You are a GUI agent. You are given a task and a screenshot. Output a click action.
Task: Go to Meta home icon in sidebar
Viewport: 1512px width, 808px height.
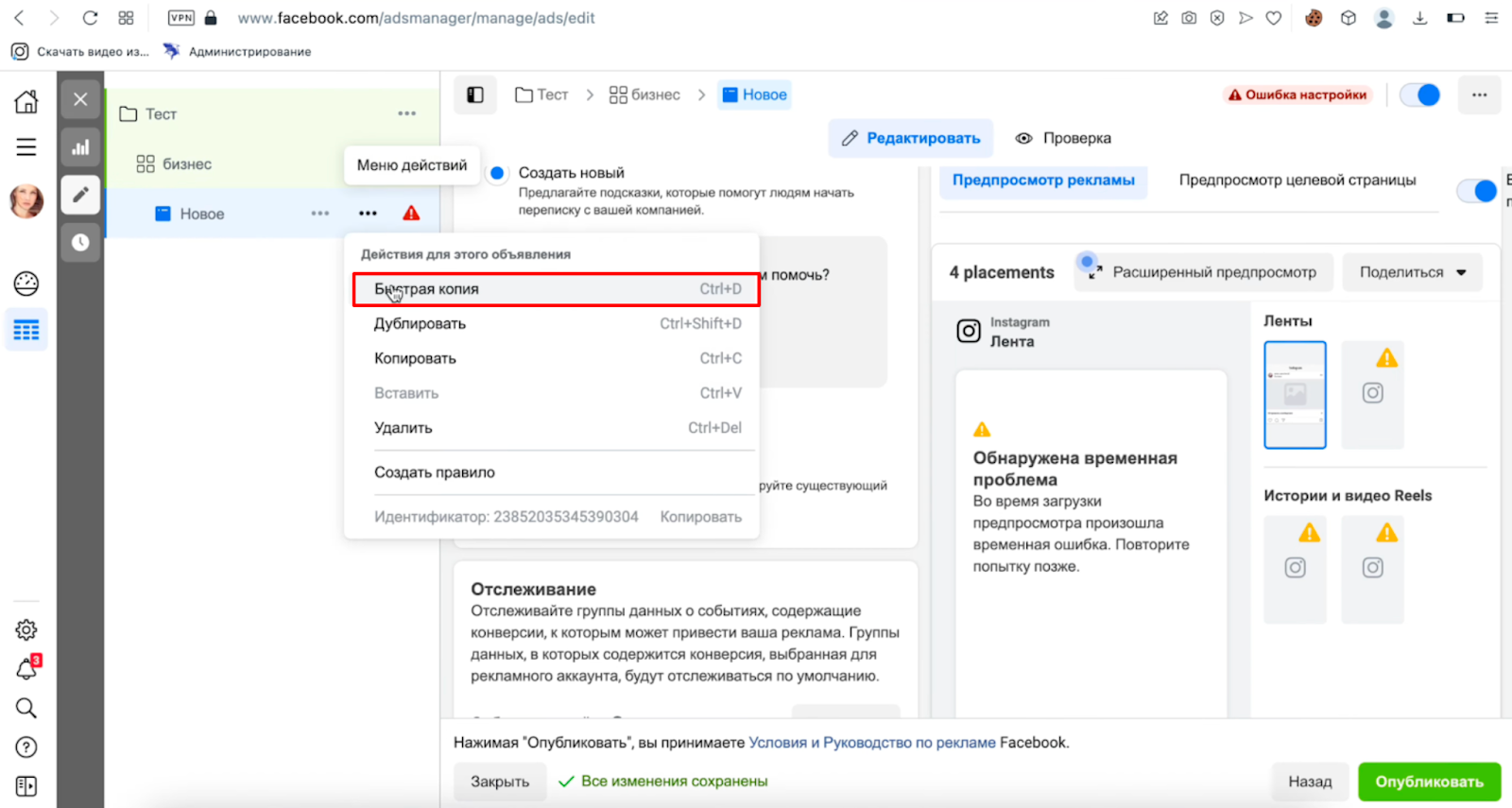tap(26, 101)
